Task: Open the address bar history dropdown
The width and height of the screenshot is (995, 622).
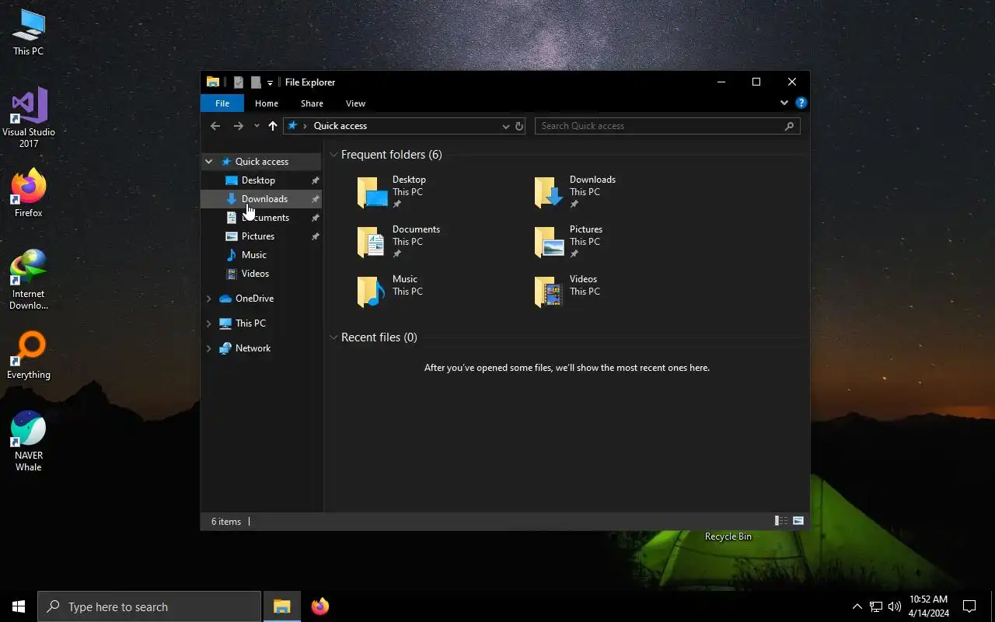Action: click(505, 126)
